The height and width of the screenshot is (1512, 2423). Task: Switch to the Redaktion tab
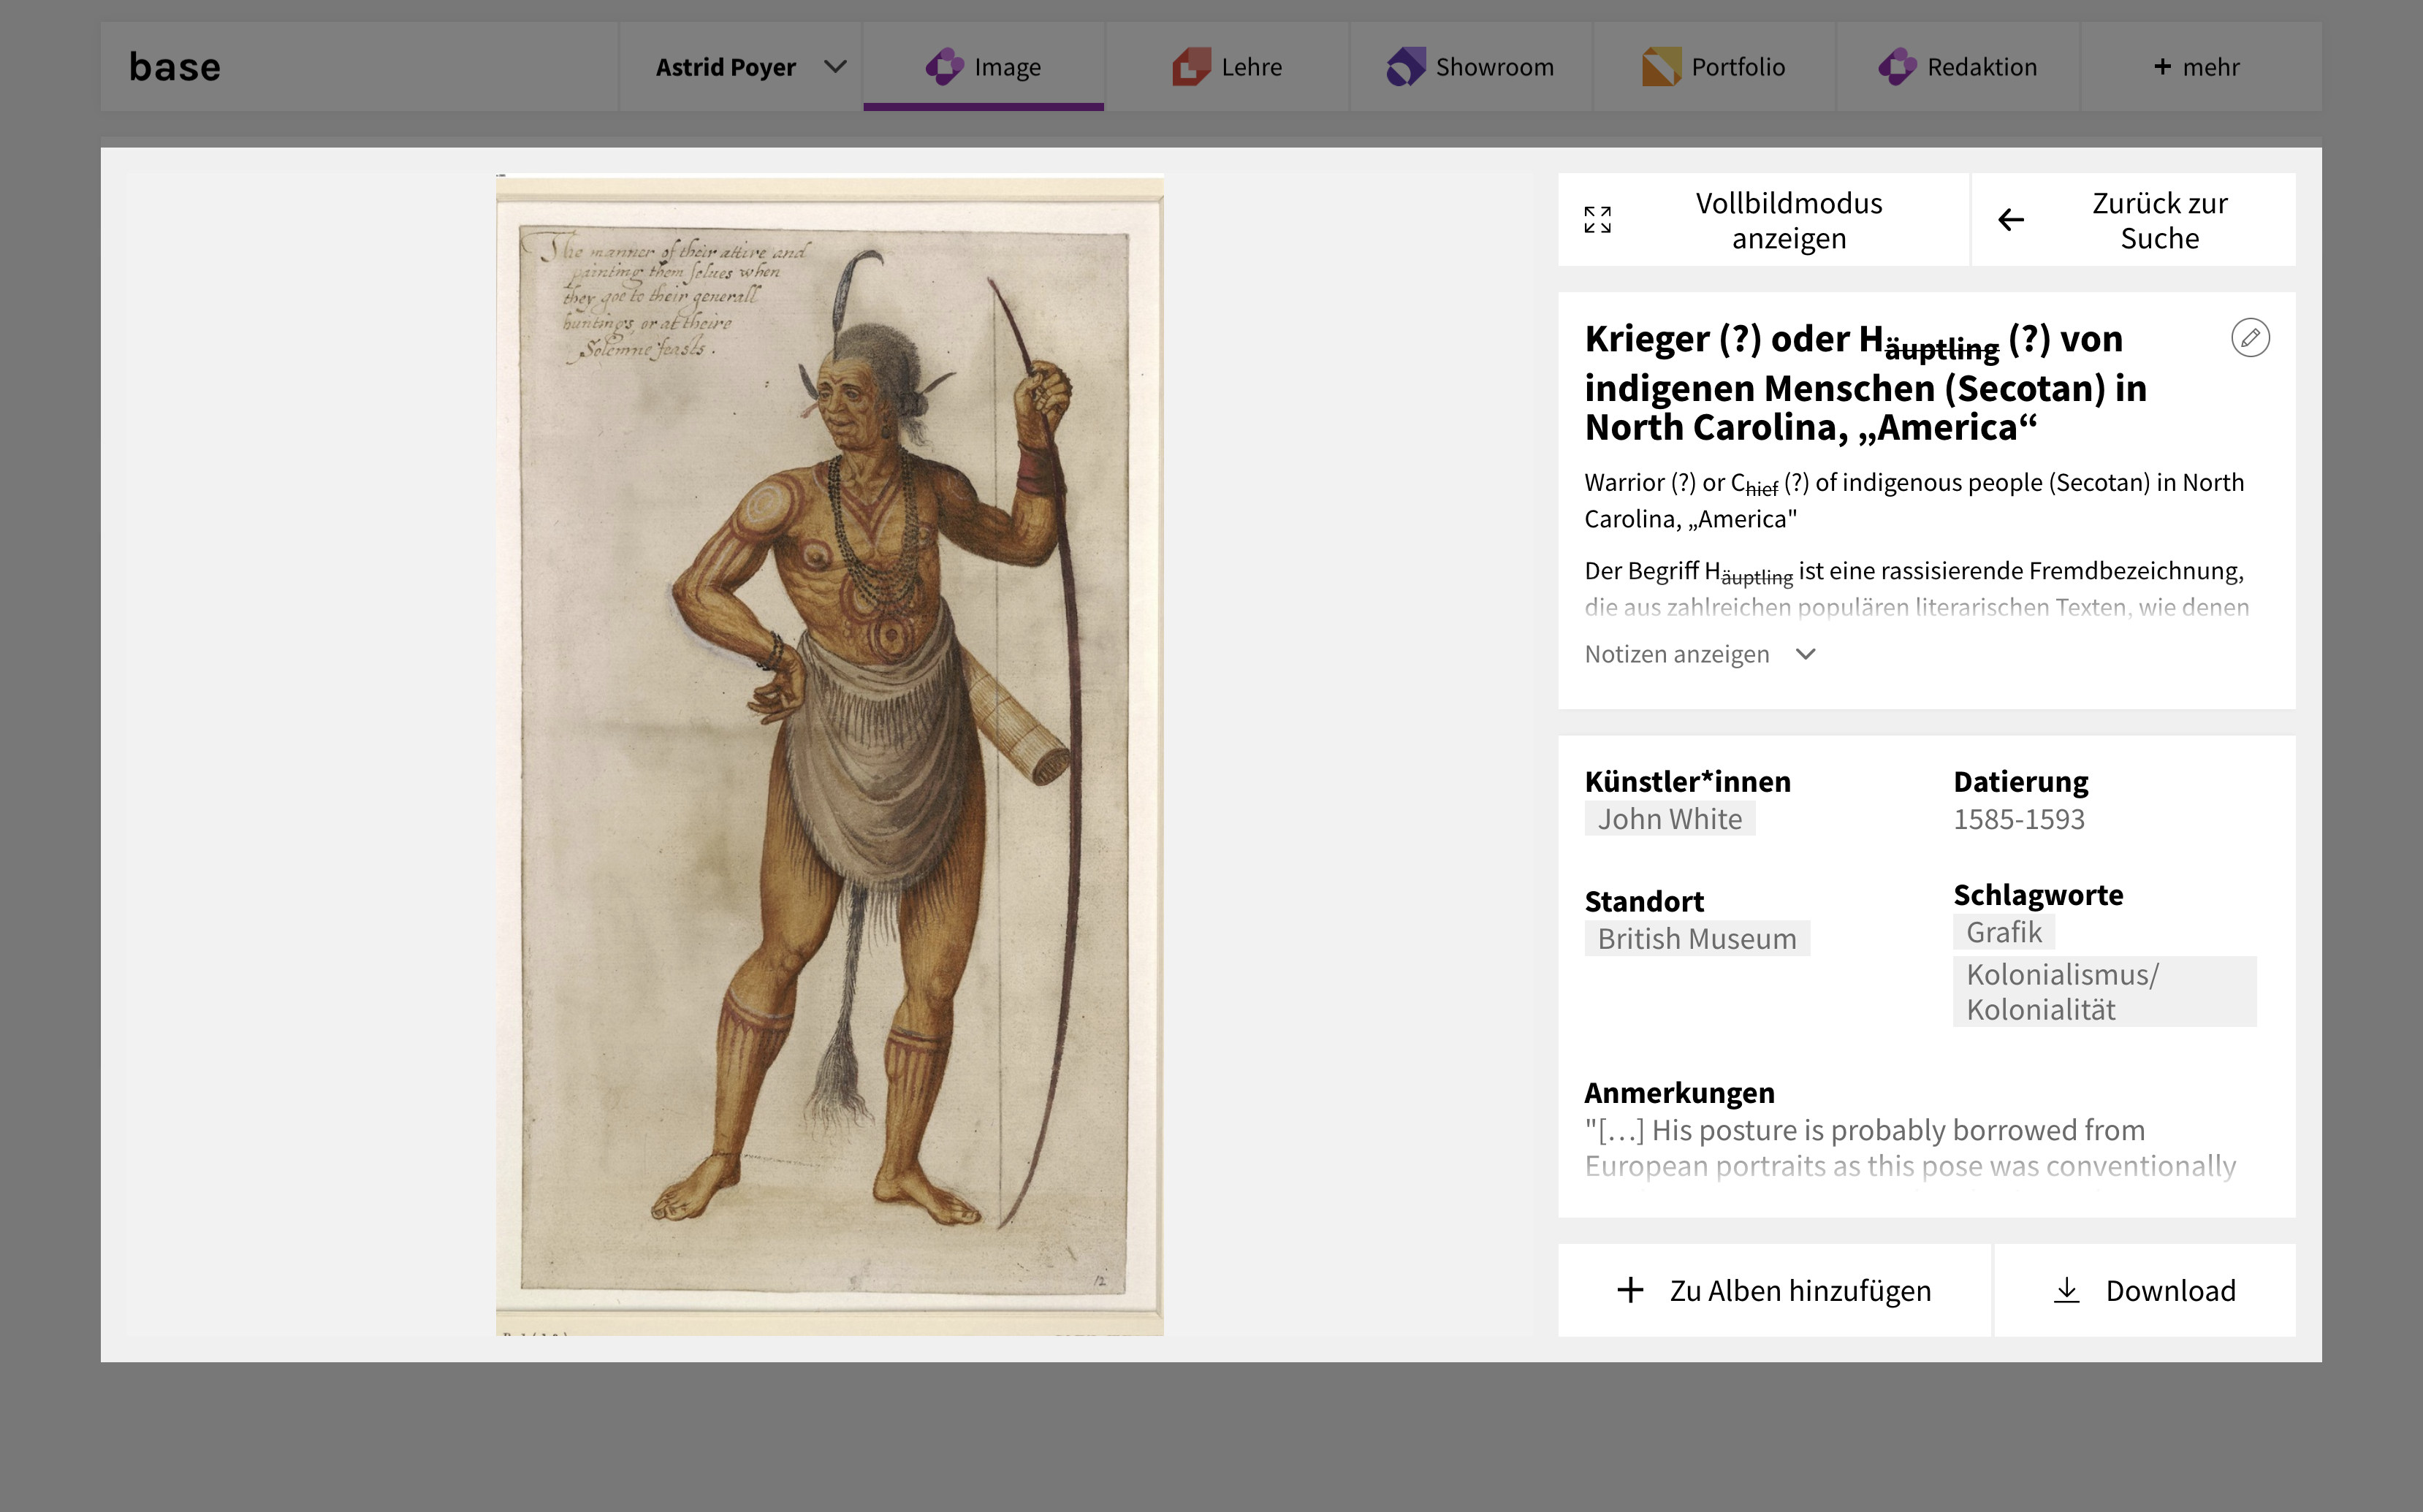(x=1958, y=67)
